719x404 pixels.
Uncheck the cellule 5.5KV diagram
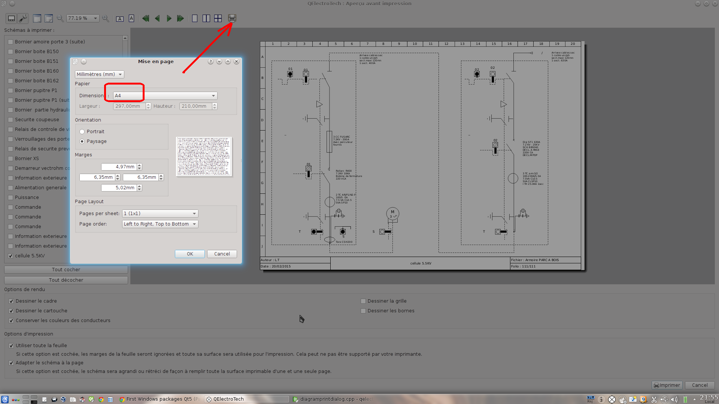point(11,256)
